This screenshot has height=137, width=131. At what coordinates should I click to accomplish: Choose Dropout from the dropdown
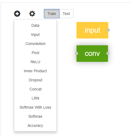35,80
